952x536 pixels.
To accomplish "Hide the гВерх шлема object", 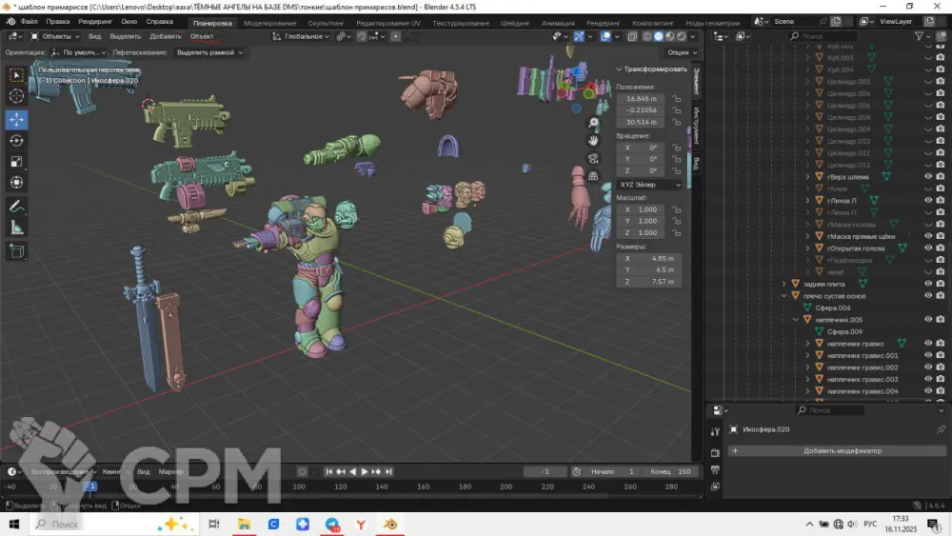I will click(x=928, y=176).
